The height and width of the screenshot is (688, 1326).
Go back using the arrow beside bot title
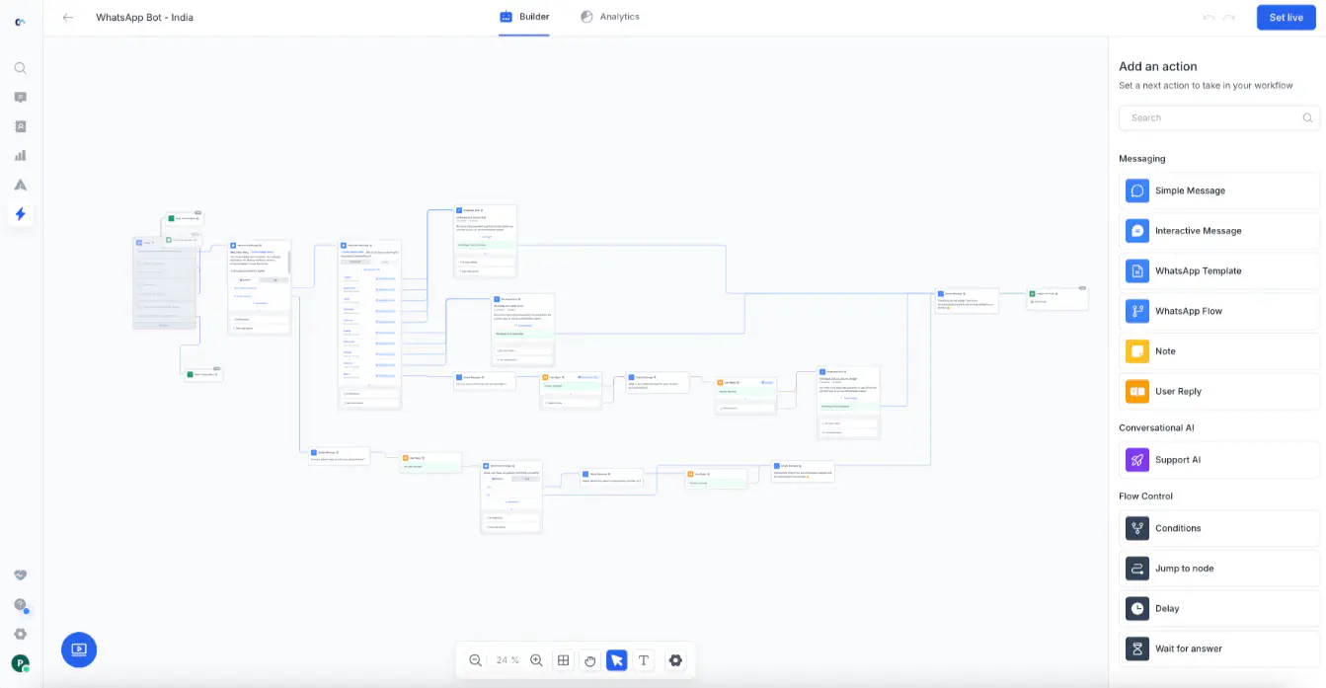click(x=68, y=17)
